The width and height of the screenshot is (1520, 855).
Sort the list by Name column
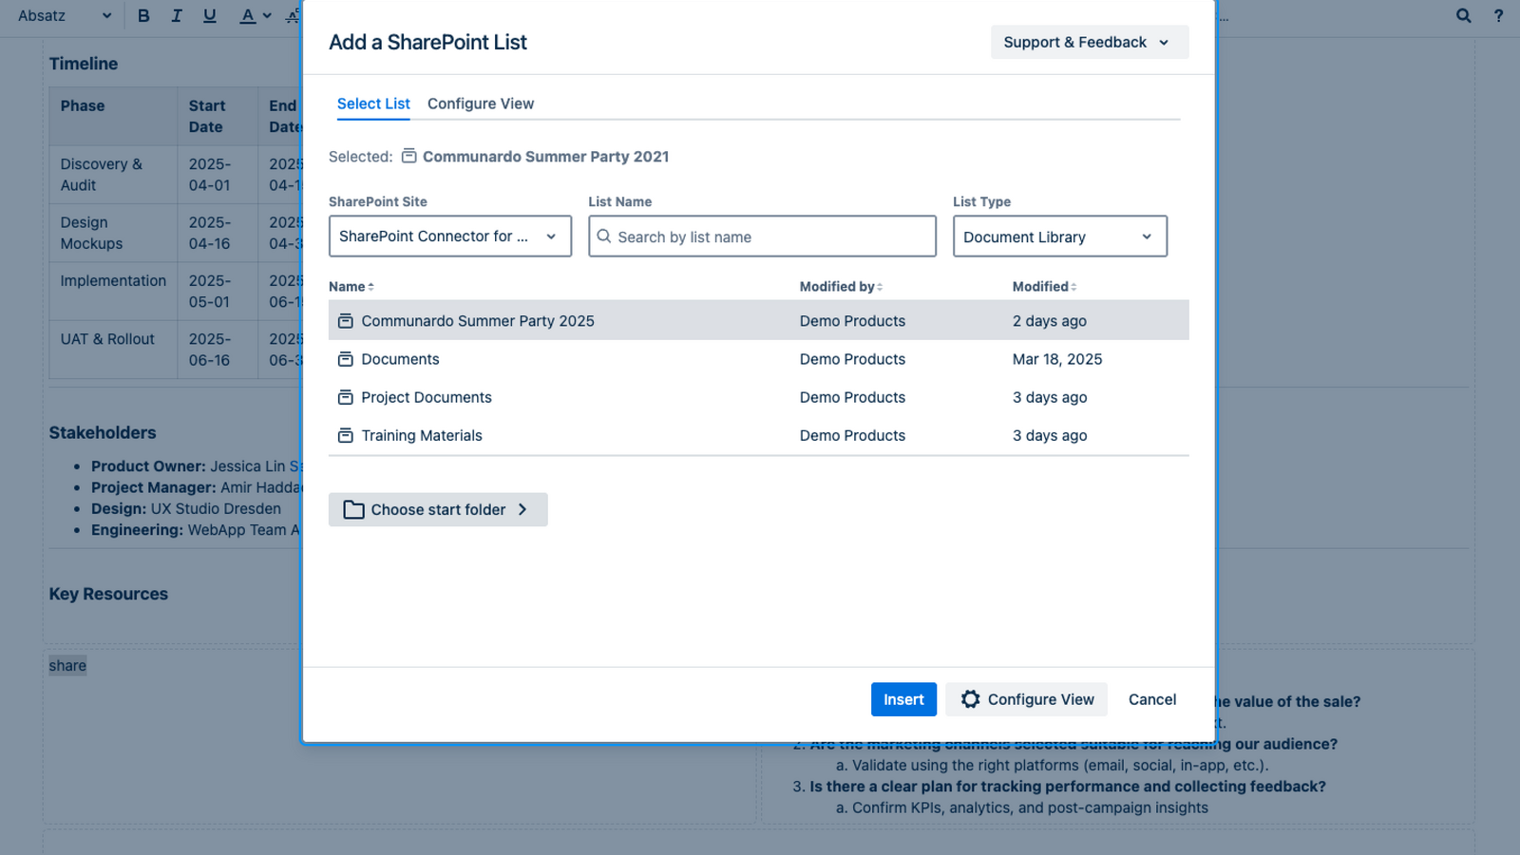pos(351,286)
